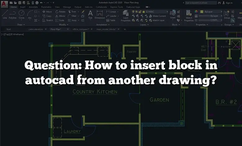Open the linetype CONTI... dropdown

coord(210,20)
